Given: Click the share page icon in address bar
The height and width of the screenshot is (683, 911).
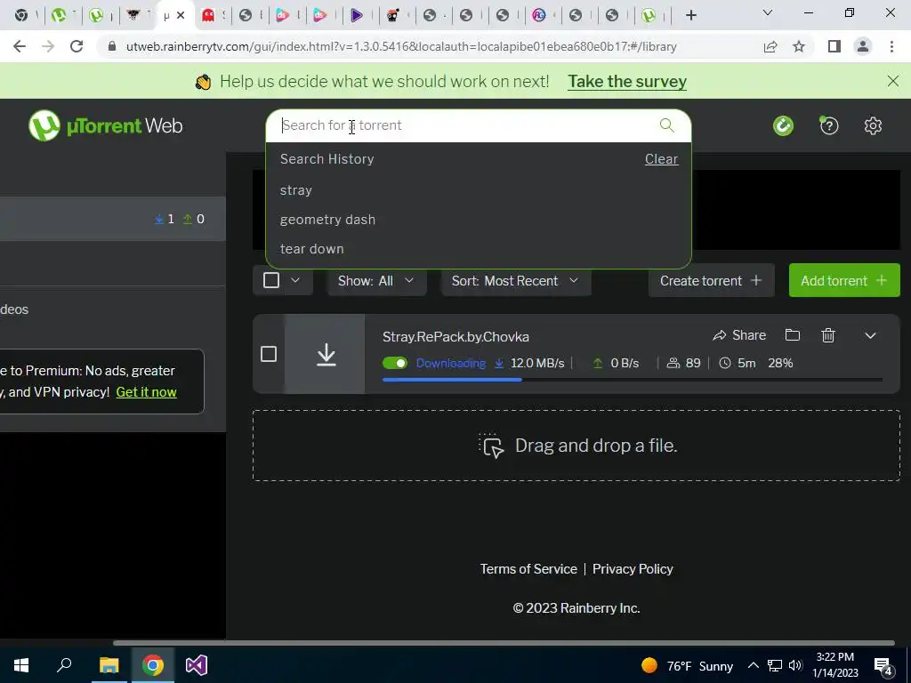Looking at the screenshot, I should point(770,46).
